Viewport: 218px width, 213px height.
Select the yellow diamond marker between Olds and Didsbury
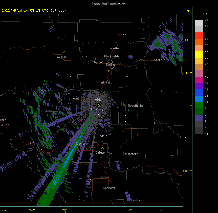98,105
